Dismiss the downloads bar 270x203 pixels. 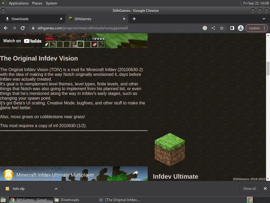pos(265,189)
